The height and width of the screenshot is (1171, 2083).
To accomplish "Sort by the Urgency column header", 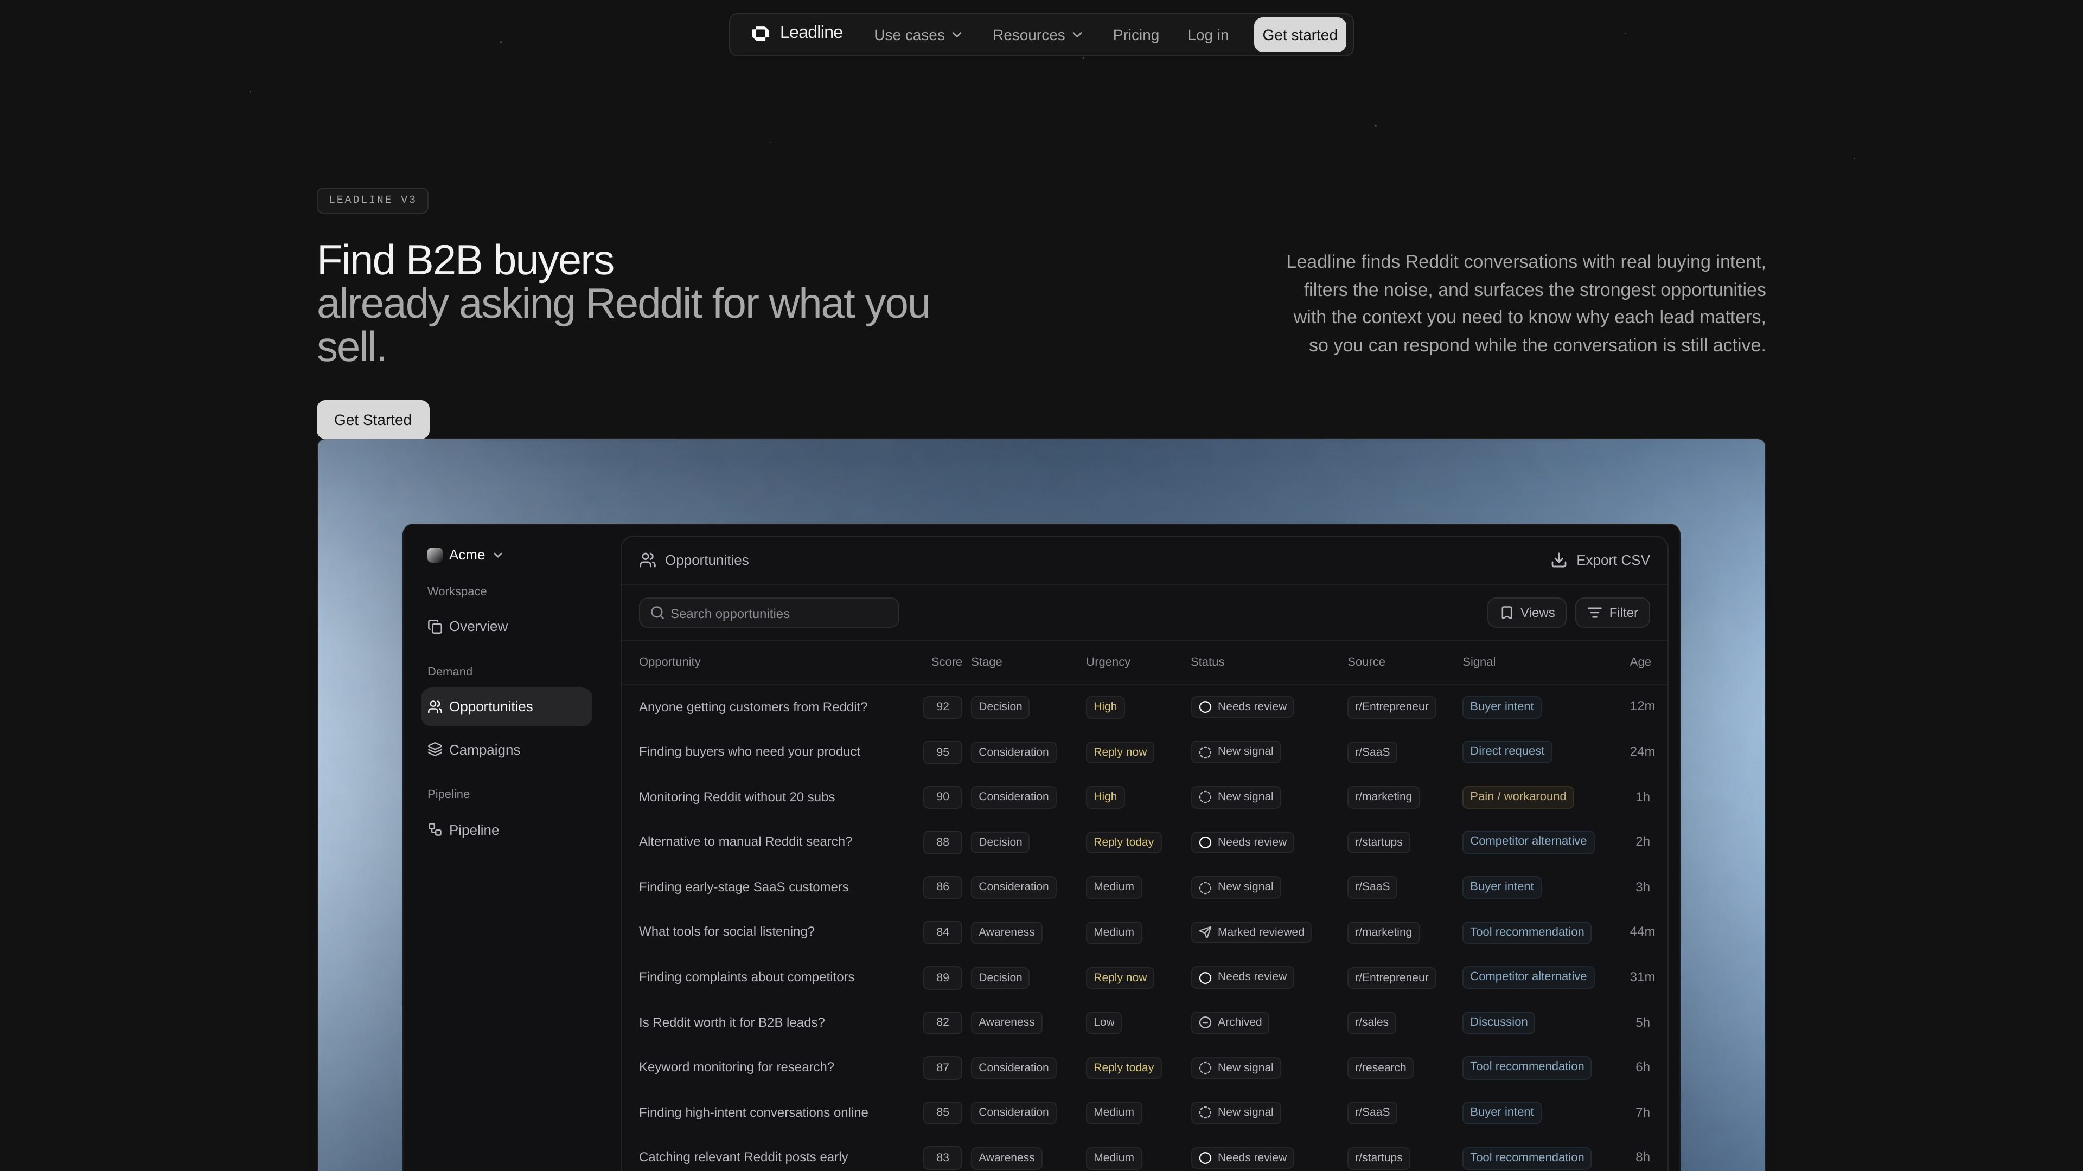I will tap(1108, 662).
